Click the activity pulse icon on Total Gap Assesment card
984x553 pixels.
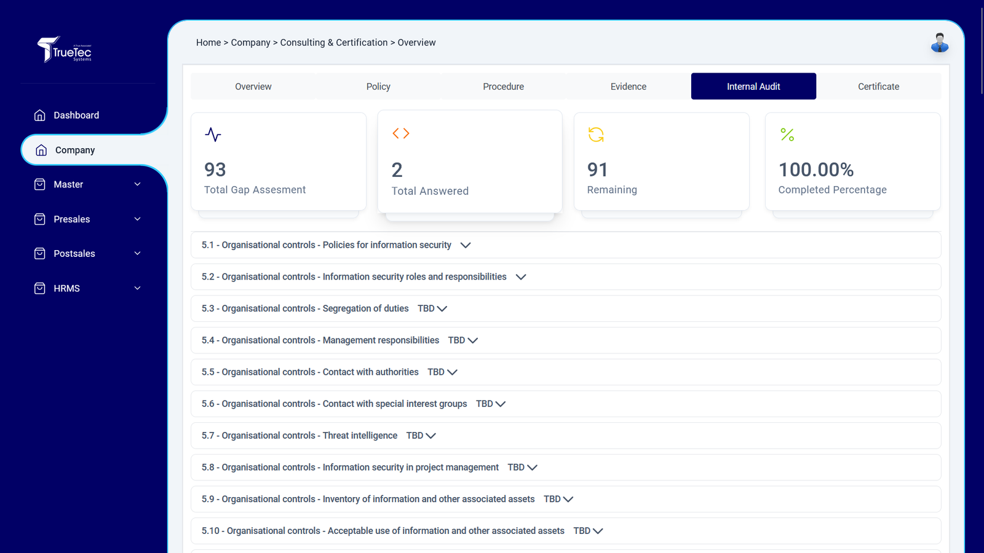(x=213, y=135)
